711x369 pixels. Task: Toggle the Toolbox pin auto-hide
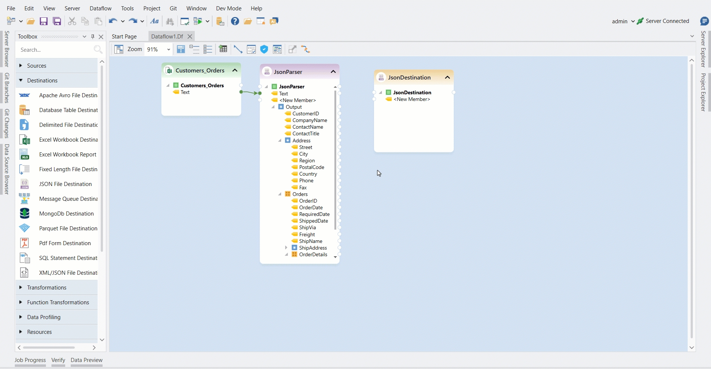(93, 37)
